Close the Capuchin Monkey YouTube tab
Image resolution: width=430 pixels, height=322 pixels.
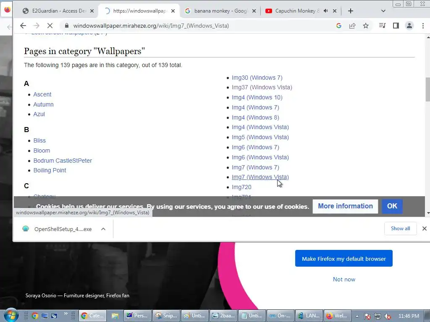click(335, 11)
